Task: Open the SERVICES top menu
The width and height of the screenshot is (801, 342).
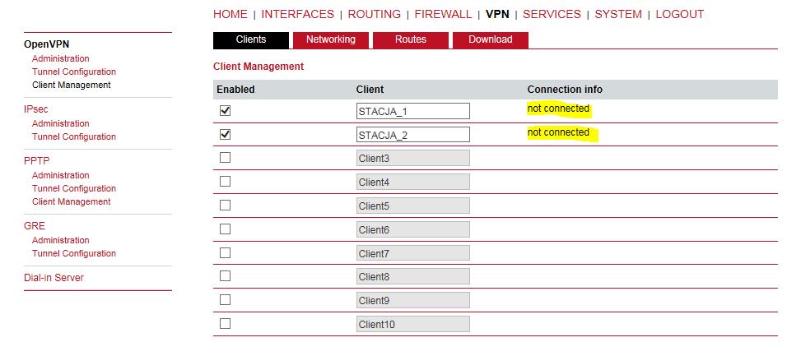Action: click(552, 14)
